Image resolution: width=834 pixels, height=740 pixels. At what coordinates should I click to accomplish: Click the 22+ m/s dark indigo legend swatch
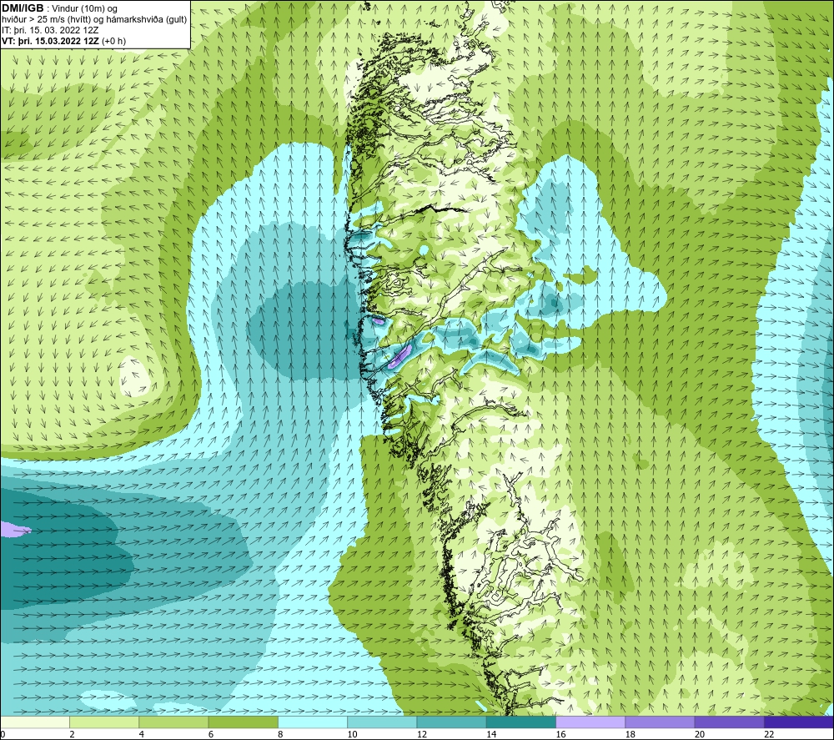coord(799,722)
